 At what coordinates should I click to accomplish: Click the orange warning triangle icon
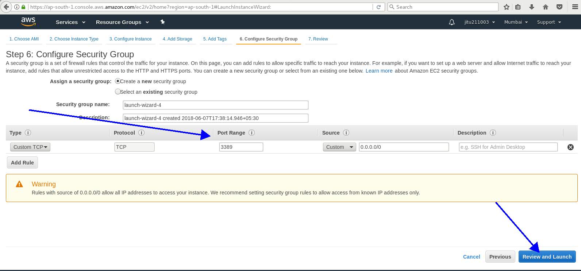click(19, 184)
